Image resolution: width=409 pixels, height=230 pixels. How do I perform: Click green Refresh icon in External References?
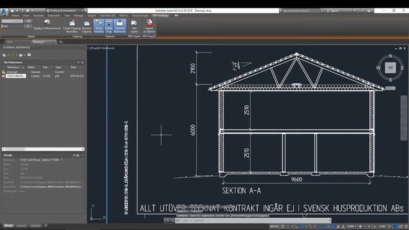pos(13,55)
